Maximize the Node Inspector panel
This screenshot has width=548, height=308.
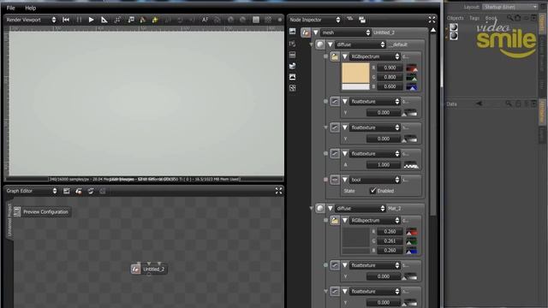point(432,20)
